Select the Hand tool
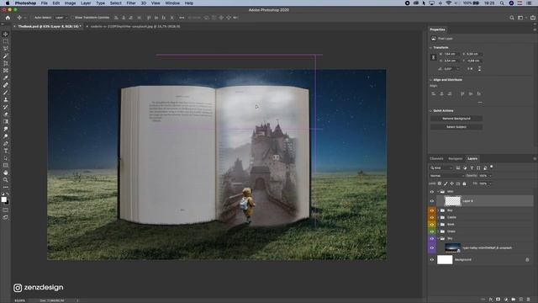Viewport: 538px width, 303px height. pyautogui.click(x=6, y=173)
